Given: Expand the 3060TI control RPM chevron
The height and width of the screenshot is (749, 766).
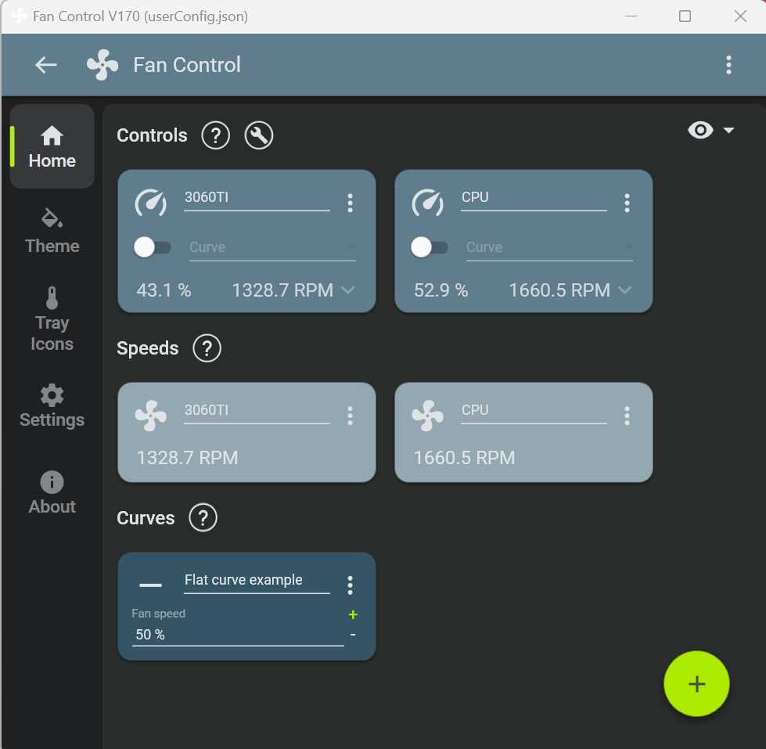Looking at the screenshot, I should pyautogui.click(x=348, y=290).
